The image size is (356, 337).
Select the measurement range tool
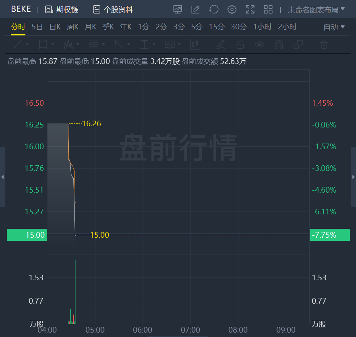coord(144,45)
